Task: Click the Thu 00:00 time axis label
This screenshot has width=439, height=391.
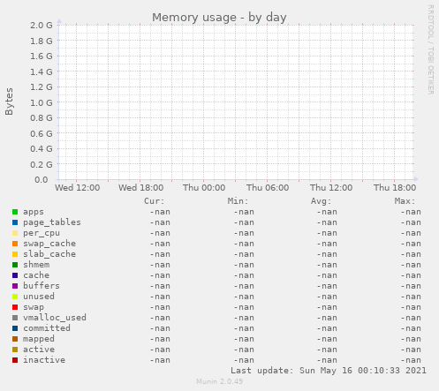Action: (x=204, y=188)
